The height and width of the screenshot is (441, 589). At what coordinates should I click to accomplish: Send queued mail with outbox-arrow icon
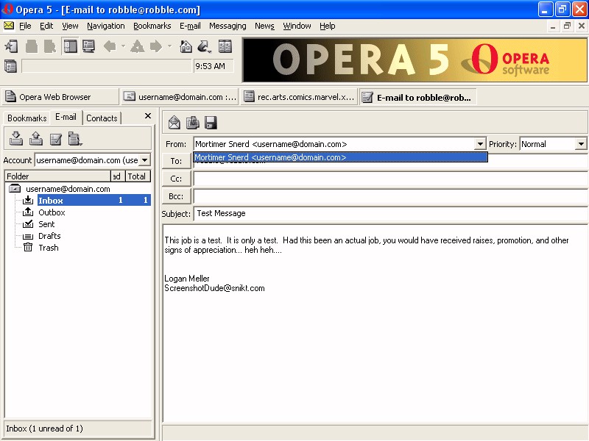[35, 139]
